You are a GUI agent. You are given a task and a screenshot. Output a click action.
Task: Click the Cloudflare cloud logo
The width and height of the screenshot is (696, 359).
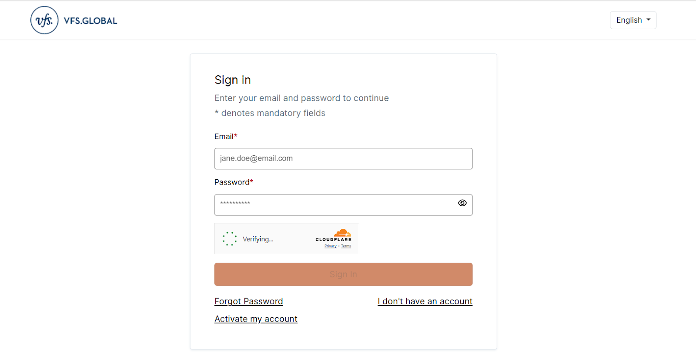click(x=342, y=233)
